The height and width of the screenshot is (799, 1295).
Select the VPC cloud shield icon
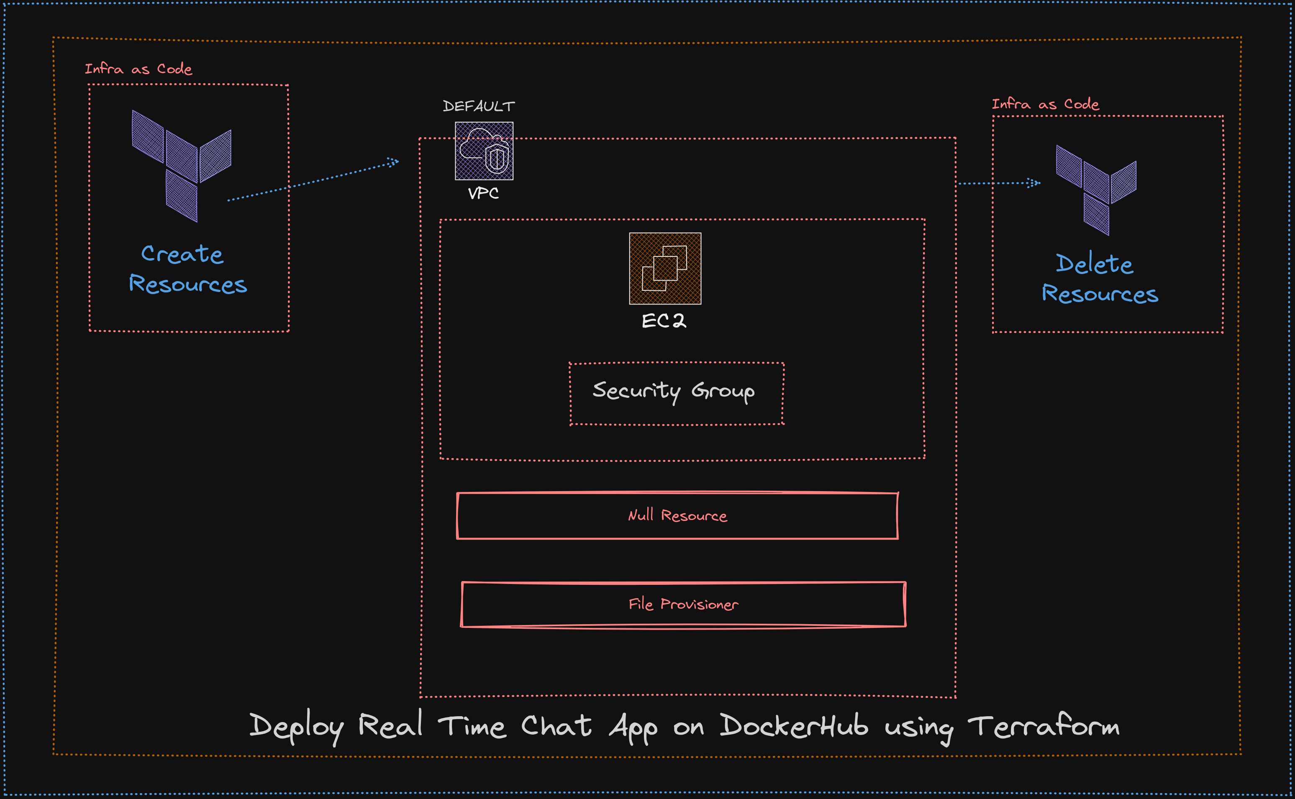click(484, 151)
